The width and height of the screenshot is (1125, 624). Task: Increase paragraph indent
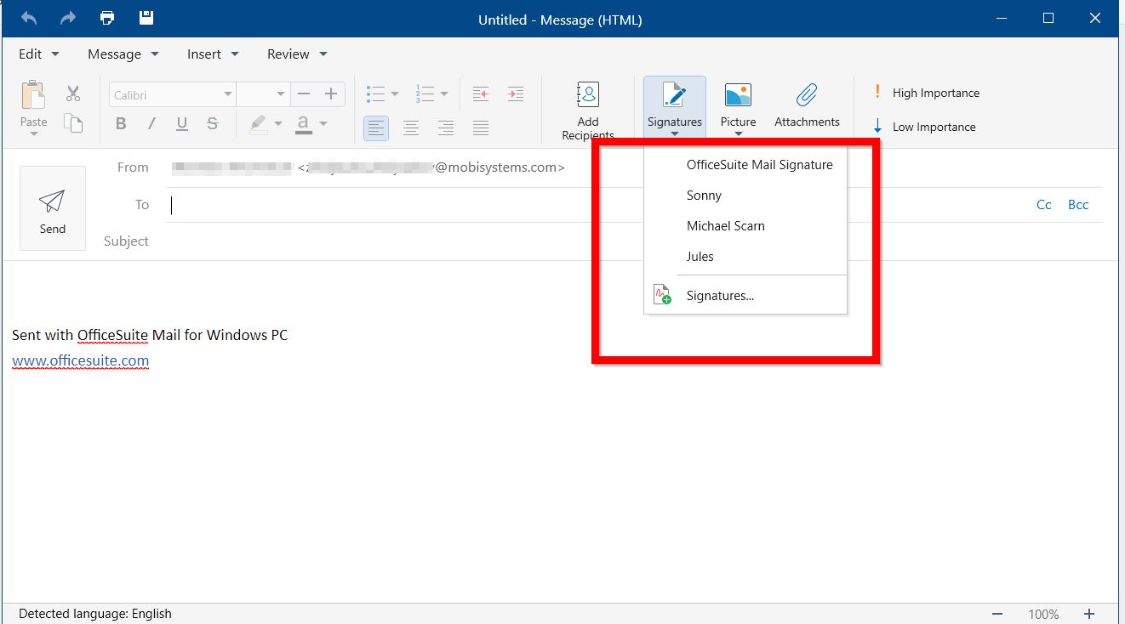(515, 94)
